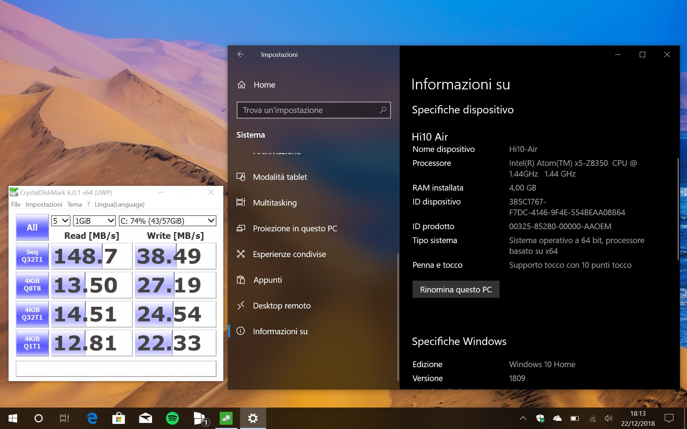Click Rinomina questo PC button
This screenshot has height=429, width=687.
pos(456,290)
